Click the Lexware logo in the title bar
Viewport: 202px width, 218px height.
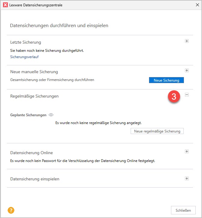[5, 5]
